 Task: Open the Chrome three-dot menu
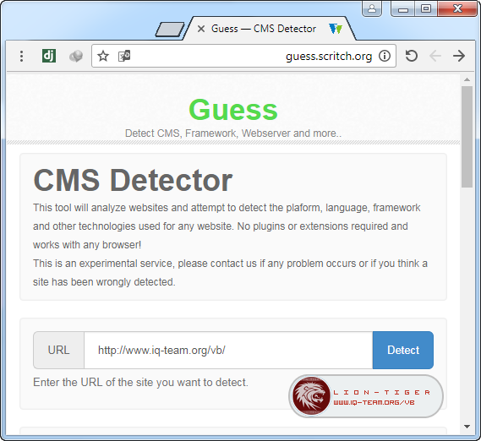point(21,56)
